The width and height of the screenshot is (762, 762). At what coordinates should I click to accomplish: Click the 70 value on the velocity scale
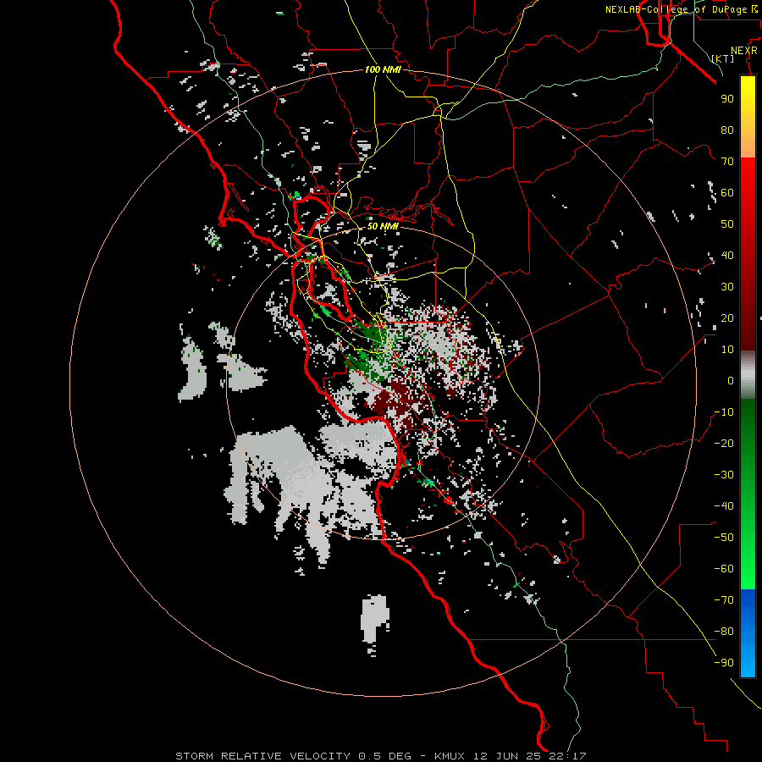point(727,162)
